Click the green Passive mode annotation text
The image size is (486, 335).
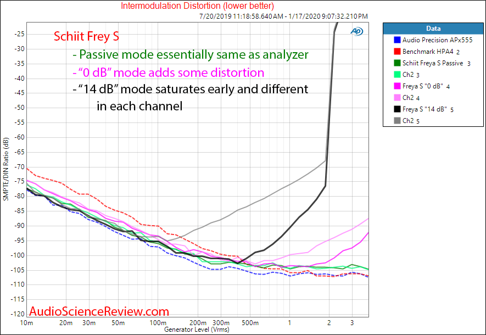(191, 54)
